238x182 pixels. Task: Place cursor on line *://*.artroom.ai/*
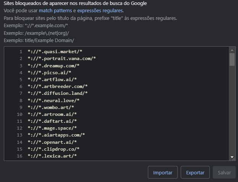coord(52,114)
